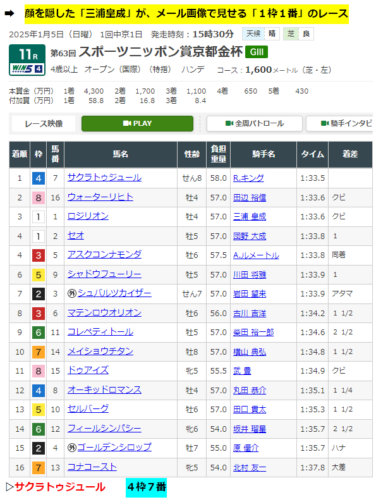The image size is (376, 502).
Task: Open horse link サクラトゥジュール
Action: (x=104, y=178)
